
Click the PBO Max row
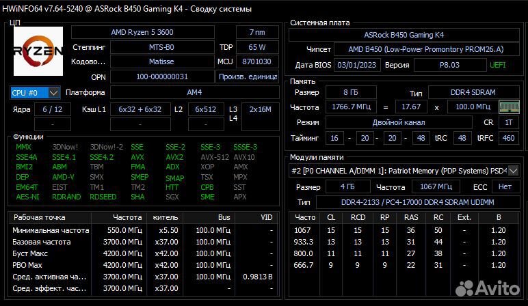144,265
